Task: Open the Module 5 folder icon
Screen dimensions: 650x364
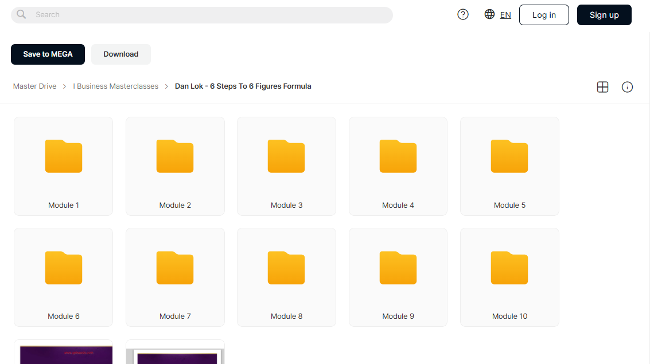Action: point(509,156)
